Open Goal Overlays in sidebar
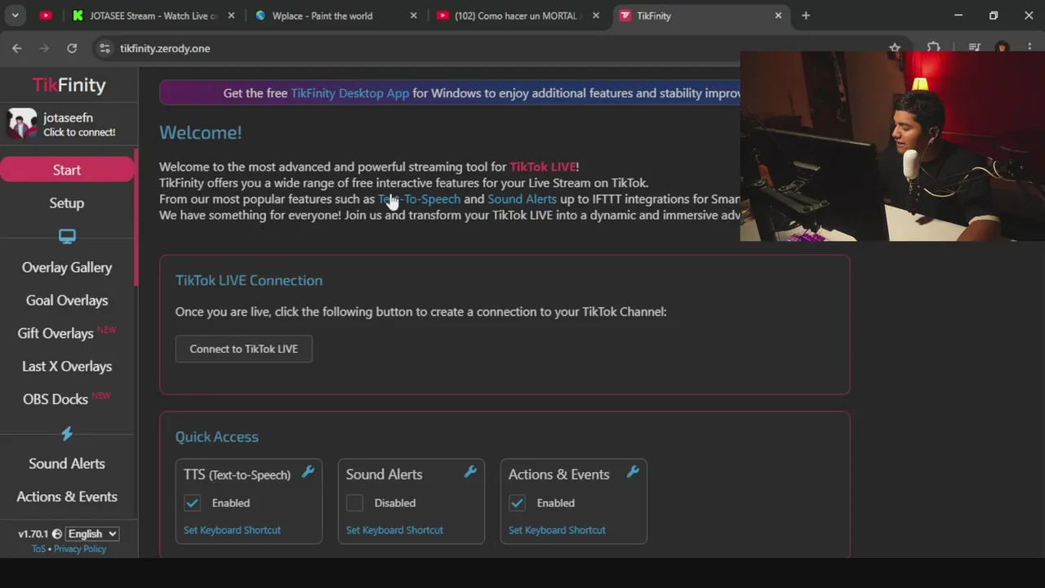1045x588 pixels. pos(67,301)
